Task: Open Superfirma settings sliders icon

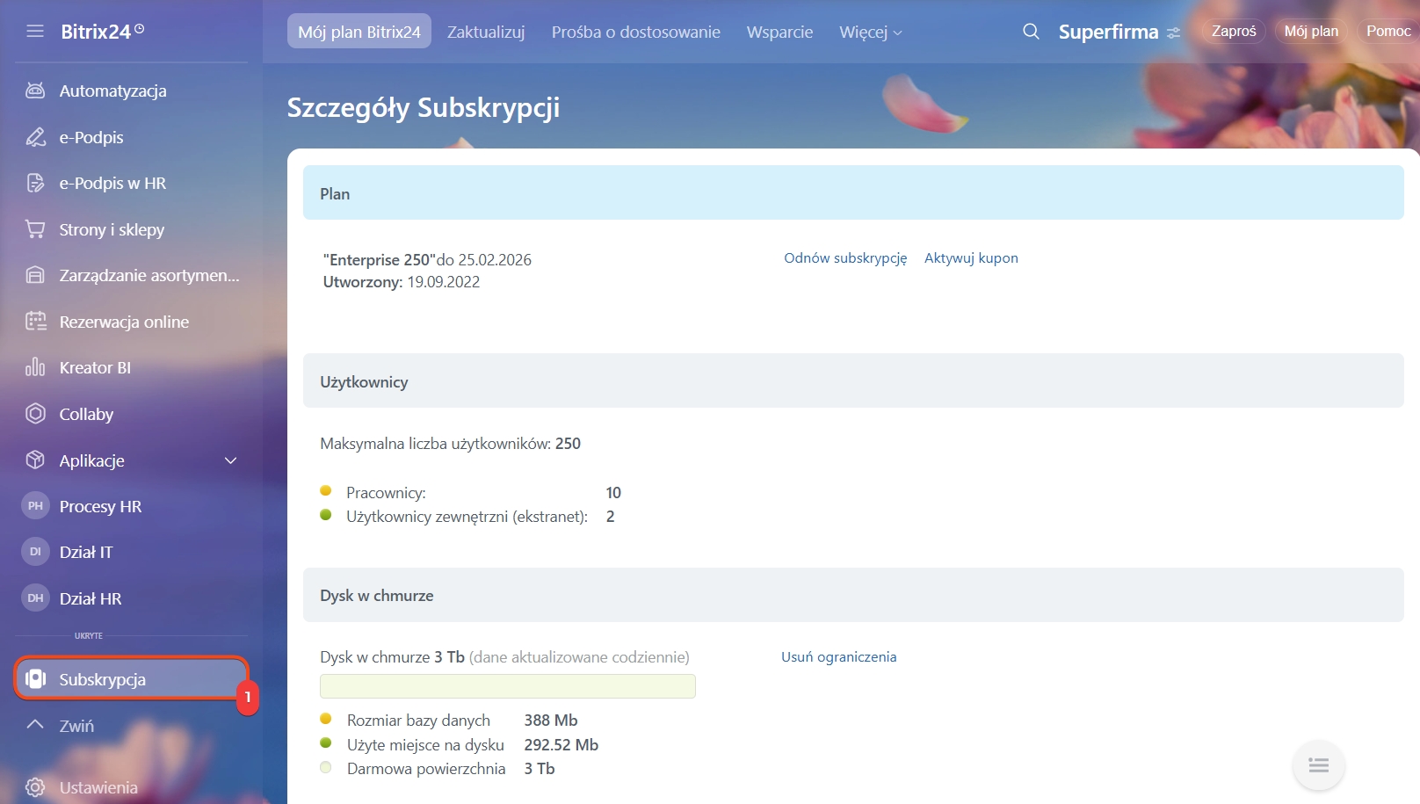Action: pyautogui.click(x=1174, y=33)
